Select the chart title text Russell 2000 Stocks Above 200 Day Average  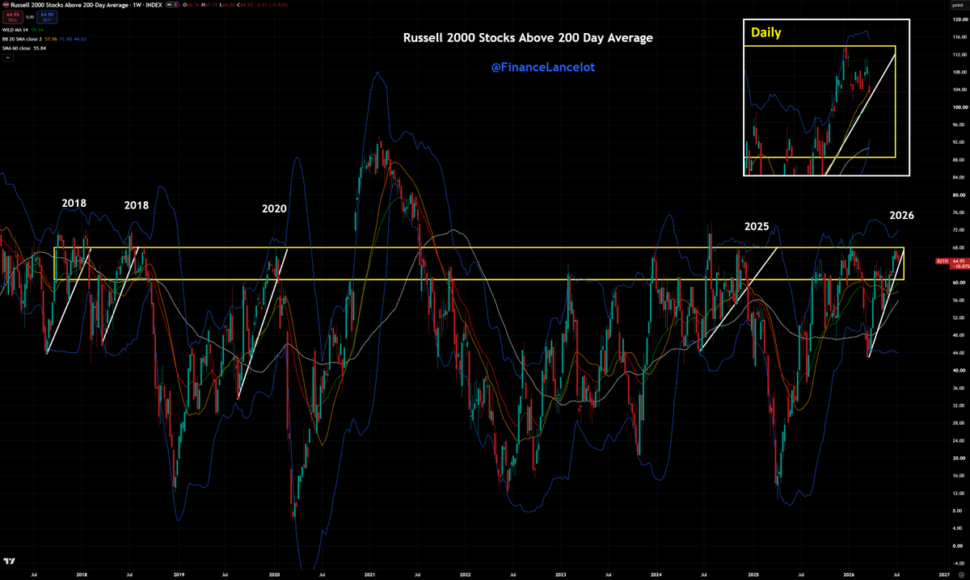point(528,37)
